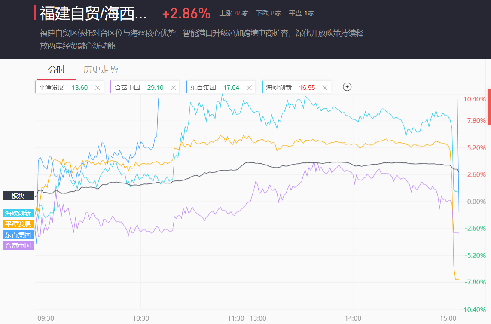The width and height of the screenshot is (491, 324).
Task: Remove 合富中国 stock chip with X
Action: [173, 88]
